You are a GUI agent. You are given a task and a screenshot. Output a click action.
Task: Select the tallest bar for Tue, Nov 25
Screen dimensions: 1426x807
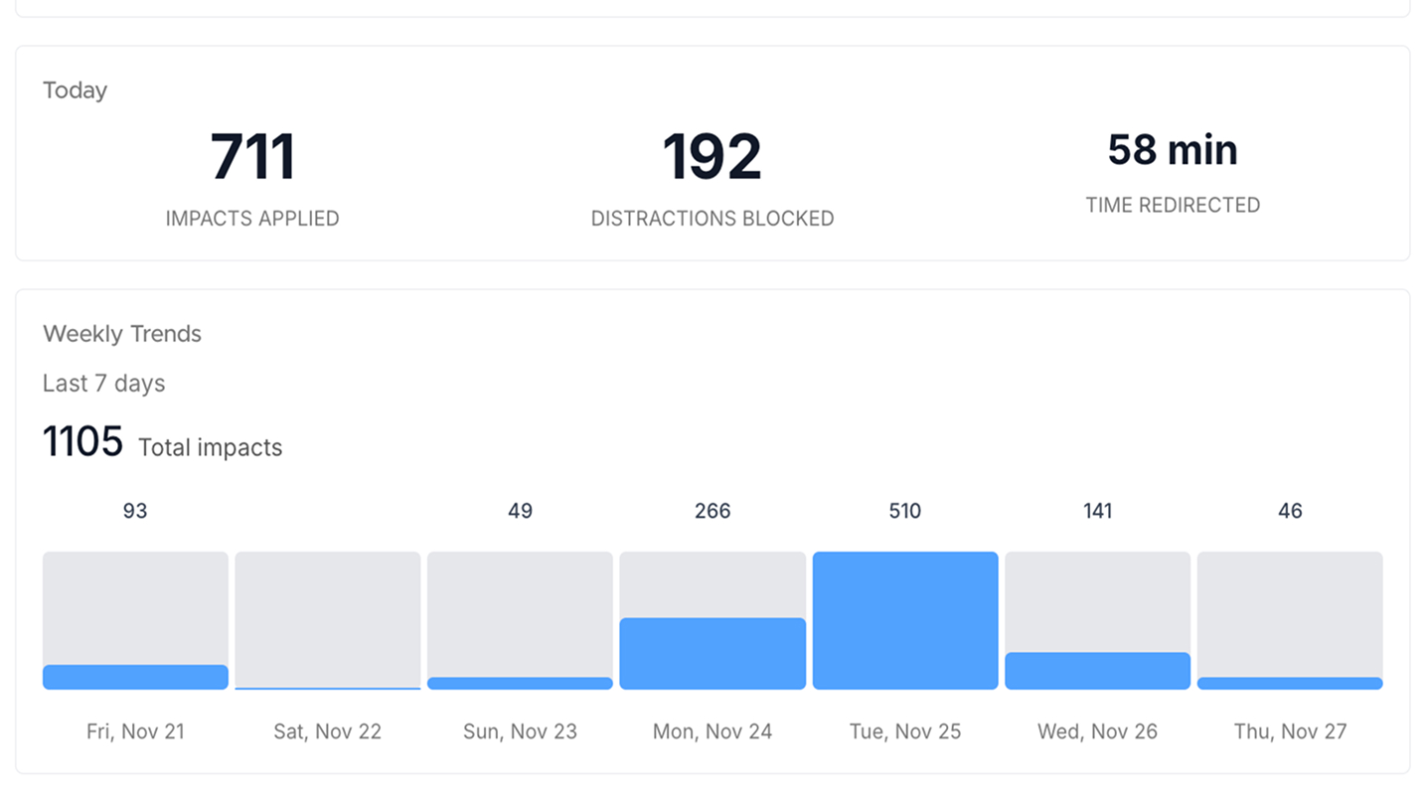[904, 620]
